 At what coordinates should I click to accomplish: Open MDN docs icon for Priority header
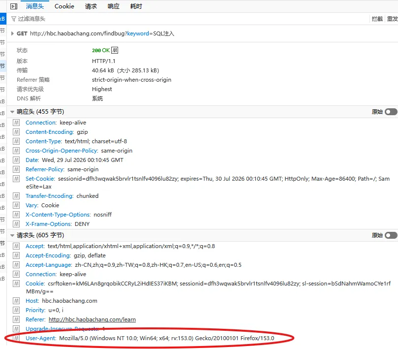click(16, 311)
